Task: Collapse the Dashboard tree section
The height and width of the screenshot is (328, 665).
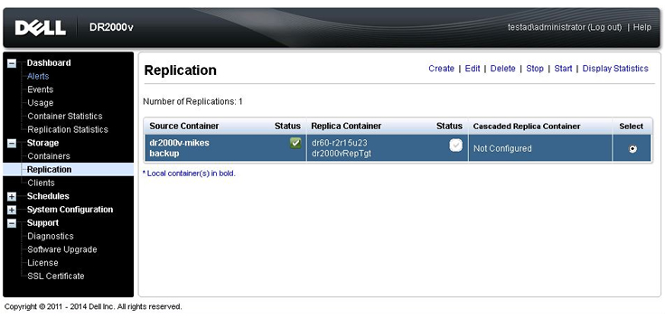Action: [12, 63]
